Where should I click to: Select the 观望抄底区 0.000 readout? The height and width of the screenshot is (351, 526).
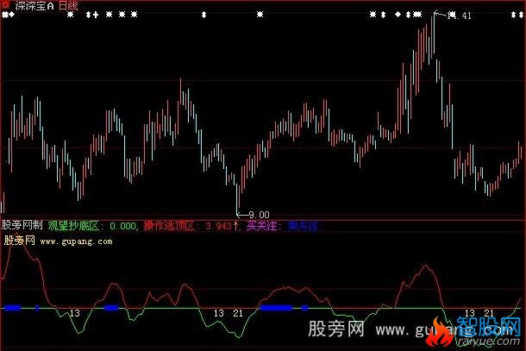click(91, 226)
